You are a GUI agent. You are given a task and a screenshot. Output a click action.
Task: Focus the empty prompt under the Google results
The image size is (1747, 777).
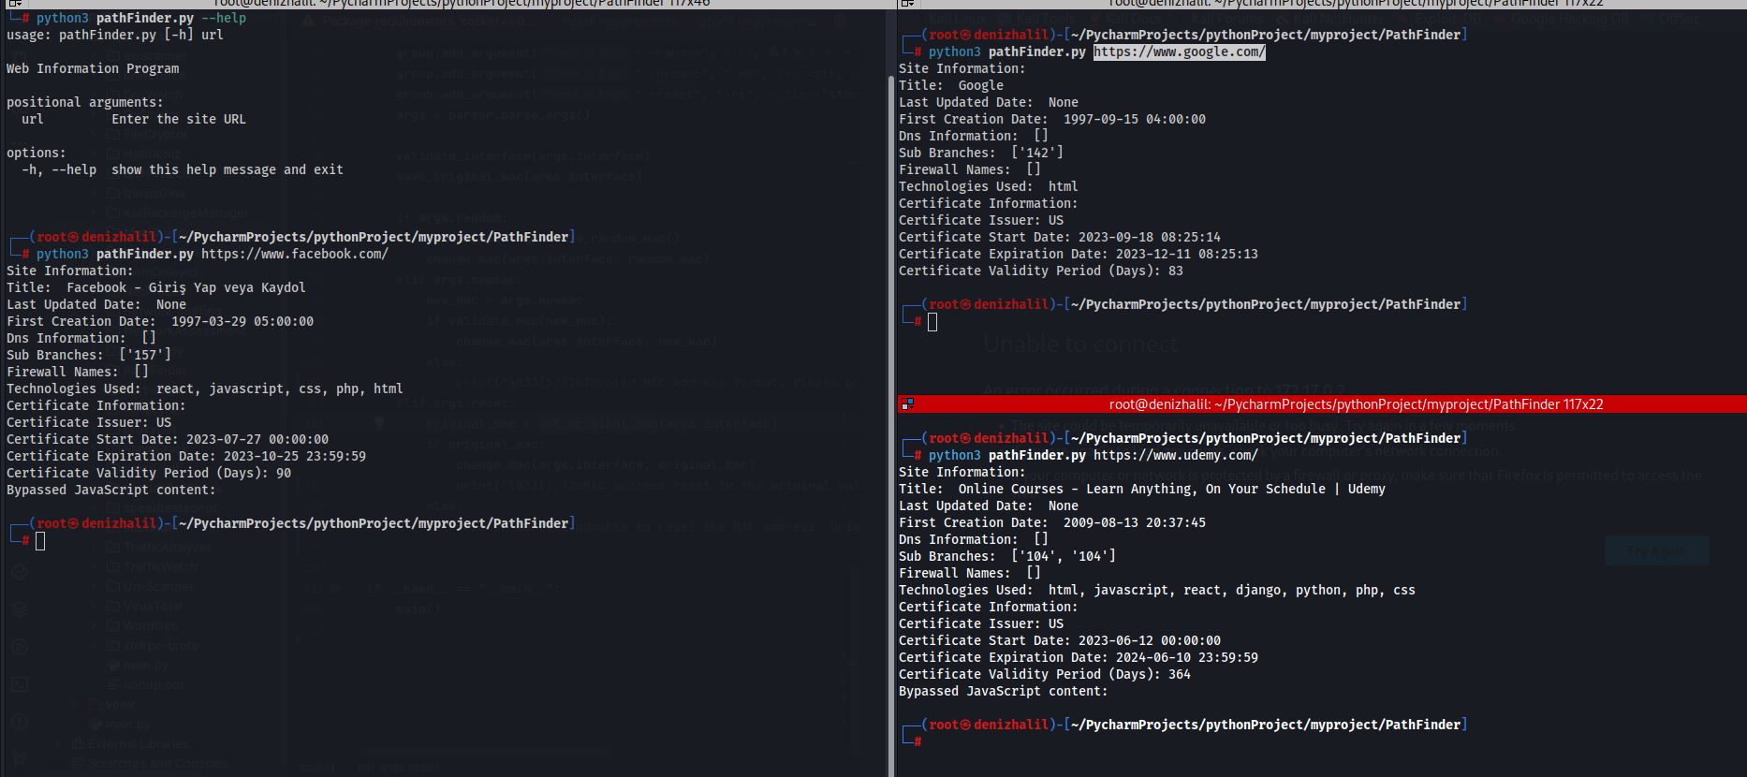[932, 321]
